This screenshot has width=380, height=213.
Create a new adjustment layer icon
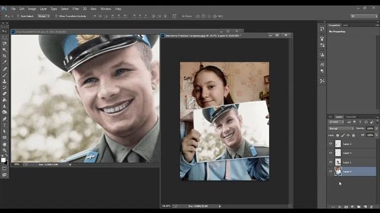(x=353, y=207)
